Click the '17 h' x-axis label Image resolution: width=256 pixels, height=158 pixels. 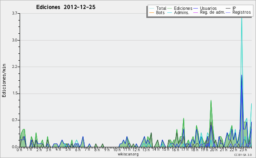pyautogui.click(x=185, y=149)
